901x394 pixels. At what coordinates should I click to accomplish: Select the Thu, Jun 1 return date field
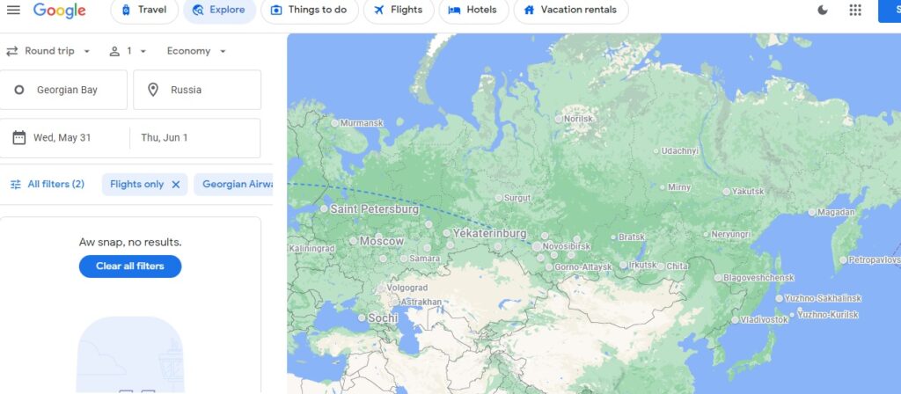pos(194,138)
